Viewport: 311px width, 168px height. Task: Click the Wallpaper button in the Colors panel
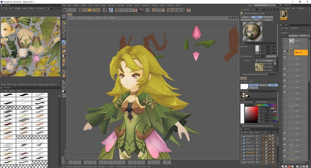pyautogui.click(x=254, y=88)
